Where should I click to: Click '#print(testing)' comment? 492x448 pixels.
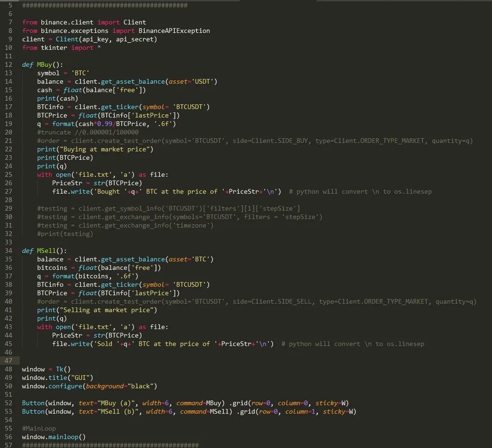65,234
